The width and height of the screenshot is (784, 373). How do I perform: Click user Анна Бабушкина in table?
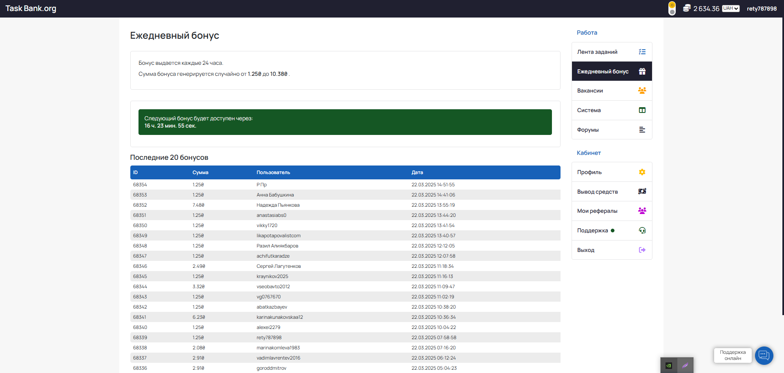pyautogui.click(x=275, y=195)
